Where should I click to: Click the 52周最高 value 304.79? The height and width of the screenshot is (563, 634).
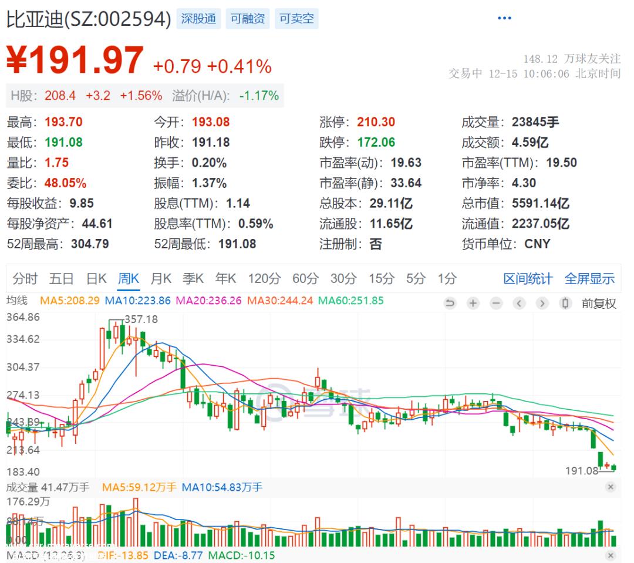pyautogui.click(x=90, y=244)
